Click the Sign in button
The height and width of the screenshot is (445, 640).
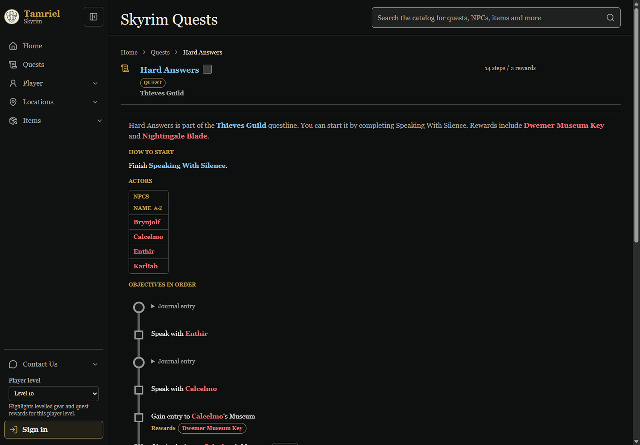click(54, 430)
